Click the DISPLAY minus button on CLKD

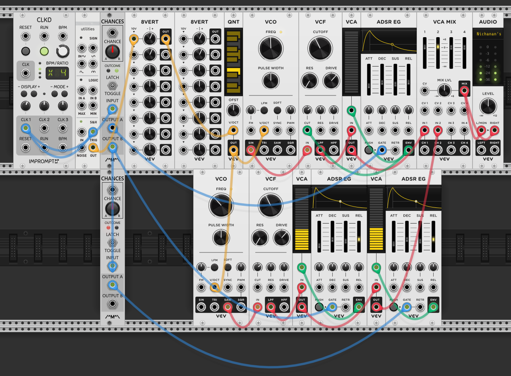[24, 94]
